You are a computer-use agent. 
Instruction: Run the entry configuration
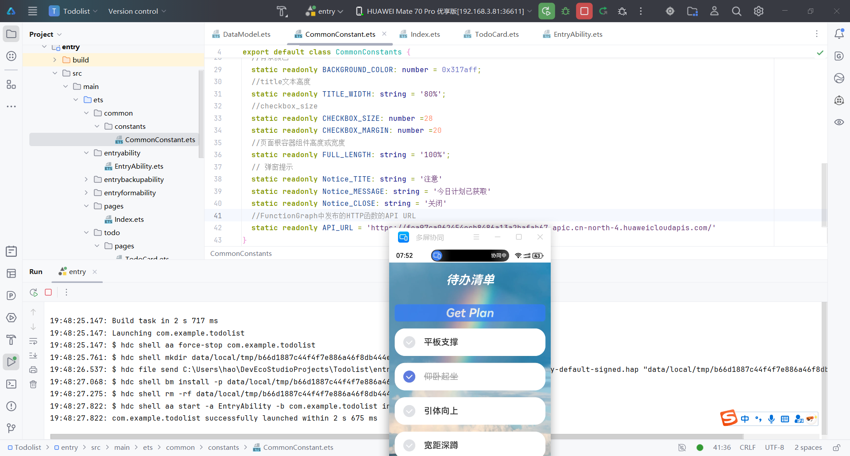pos(547,11)
